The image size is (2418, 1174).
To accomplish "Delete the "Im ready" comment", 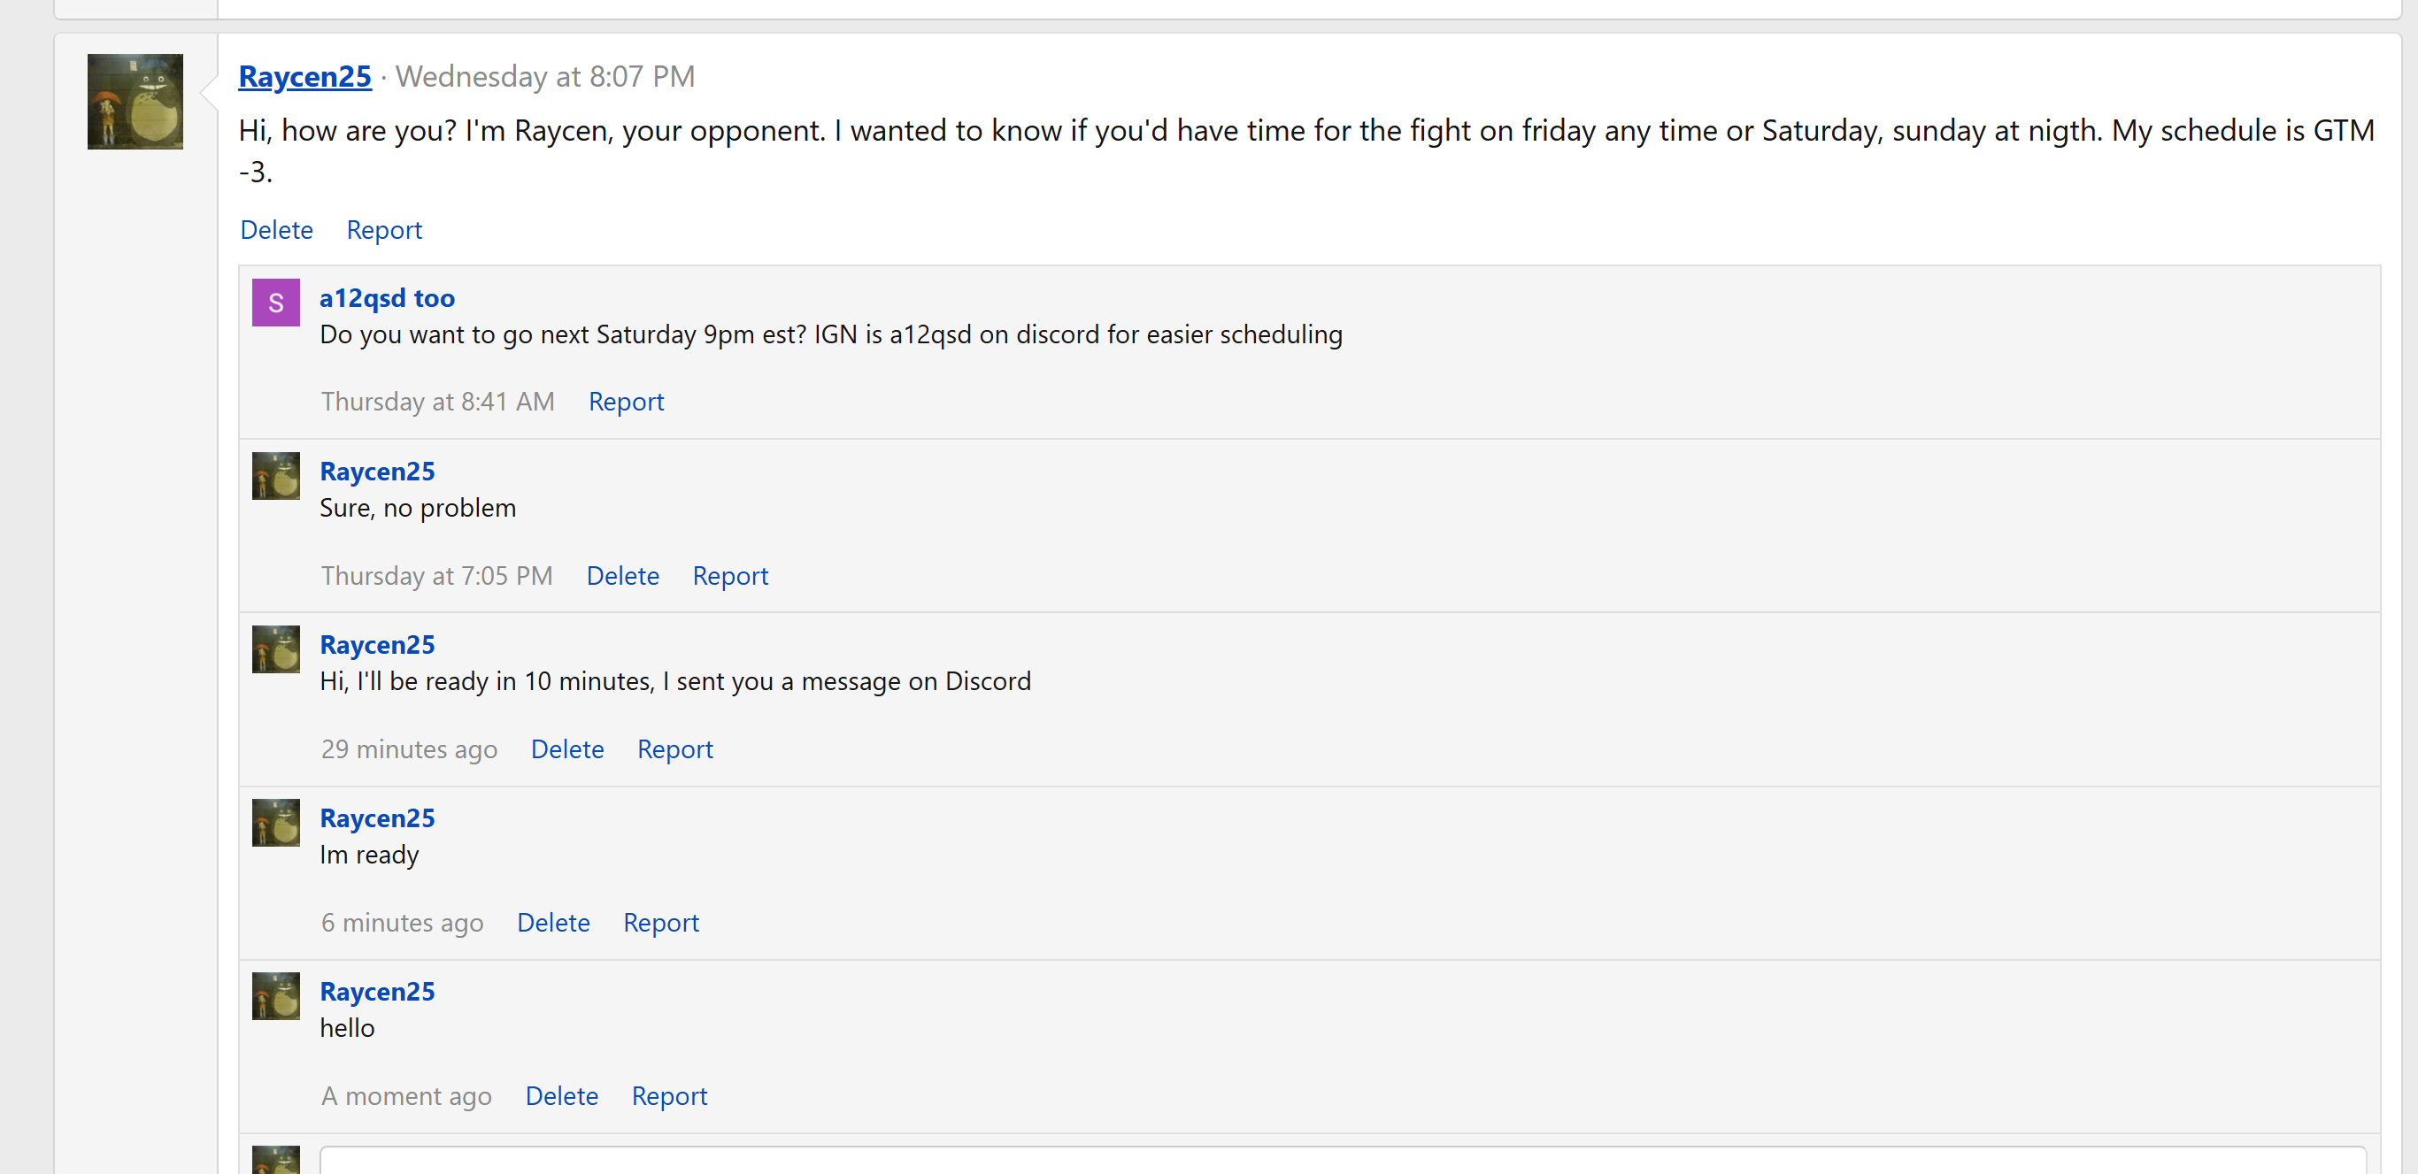I will (553, 923).
